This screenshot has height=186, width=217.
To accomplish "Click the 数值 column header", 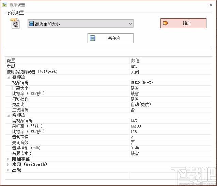I will [x=171, y=61].
